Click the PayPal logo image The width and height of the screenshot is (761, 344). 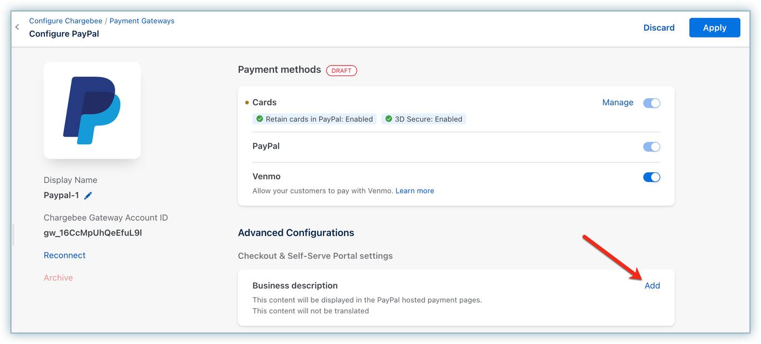(92, 110)
